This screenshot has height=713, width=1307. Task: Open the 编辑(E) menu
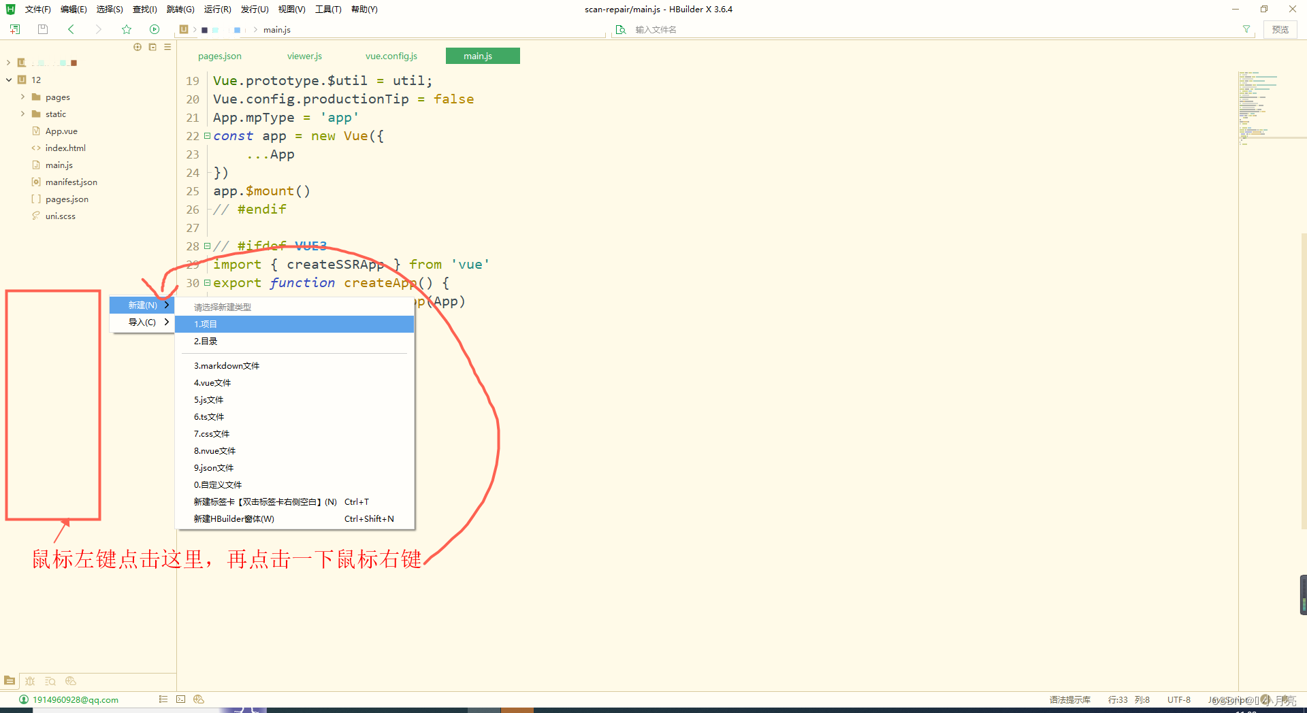(74, 9)
